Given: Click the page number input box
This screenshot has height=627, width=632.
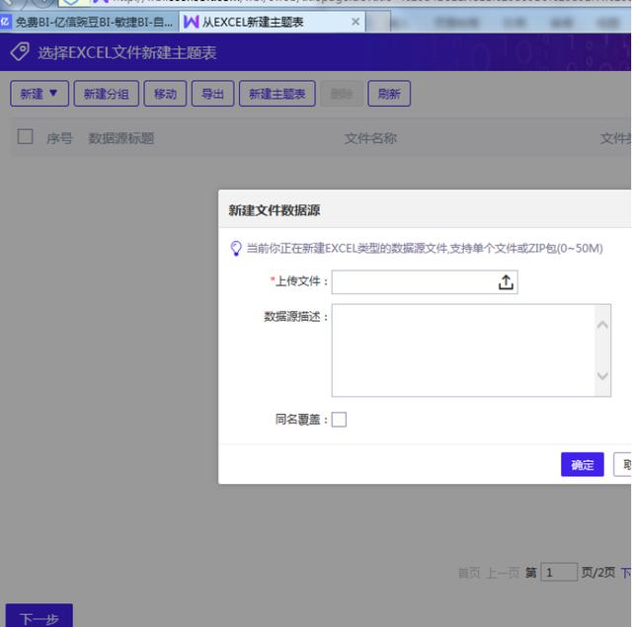Looking at the screenshot, I should pyautogui.click(x=559, y=572).
